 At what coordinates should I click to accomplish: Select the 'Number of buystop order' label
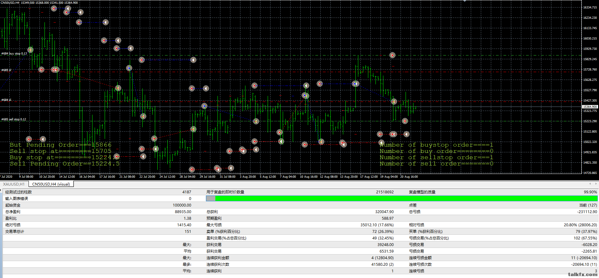pyautogui.click(x=437, y=145)
